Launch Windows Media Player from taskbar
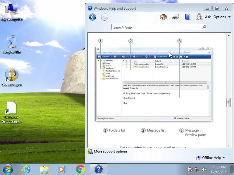The height and width of the screenshot is (175, 234). click(x=62, y=169)
